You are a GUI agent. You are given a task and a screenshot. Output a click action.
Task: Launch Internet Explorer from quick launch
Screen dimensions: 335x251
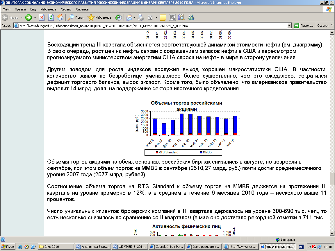(x=20, y=247)
